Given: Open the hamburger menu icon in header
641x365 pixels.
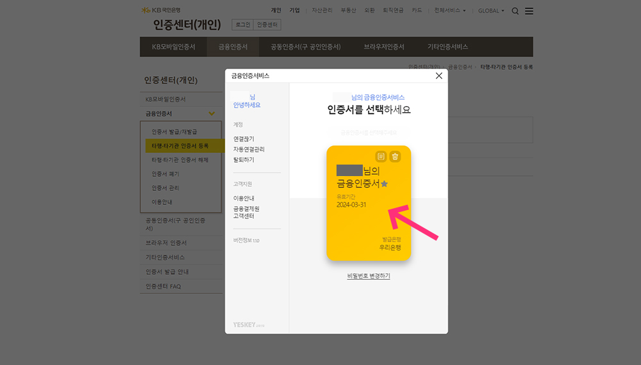Looking at the screenshot, I should (x=529, y=11).
